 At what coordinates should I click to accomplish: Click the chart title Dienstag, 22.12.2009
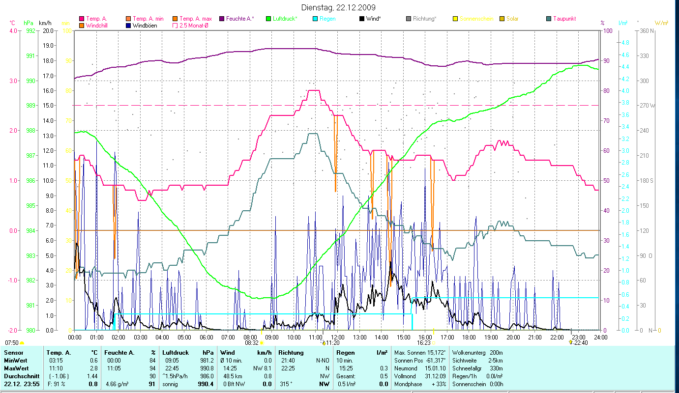(338, 7)
